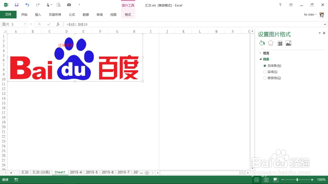This screenshot has width=328, height=184.
Task: Click horizontal scrollbar left arrow
Action: 158,173
